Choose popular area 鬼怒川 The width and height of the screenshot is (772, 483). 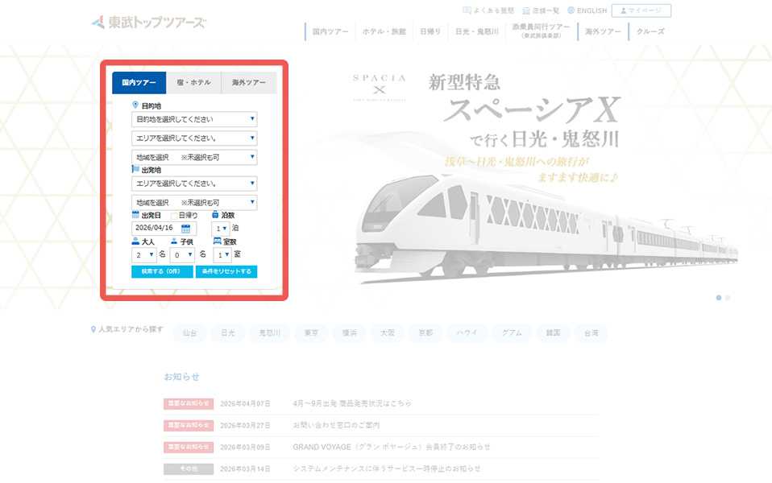[x=270, y=333]
